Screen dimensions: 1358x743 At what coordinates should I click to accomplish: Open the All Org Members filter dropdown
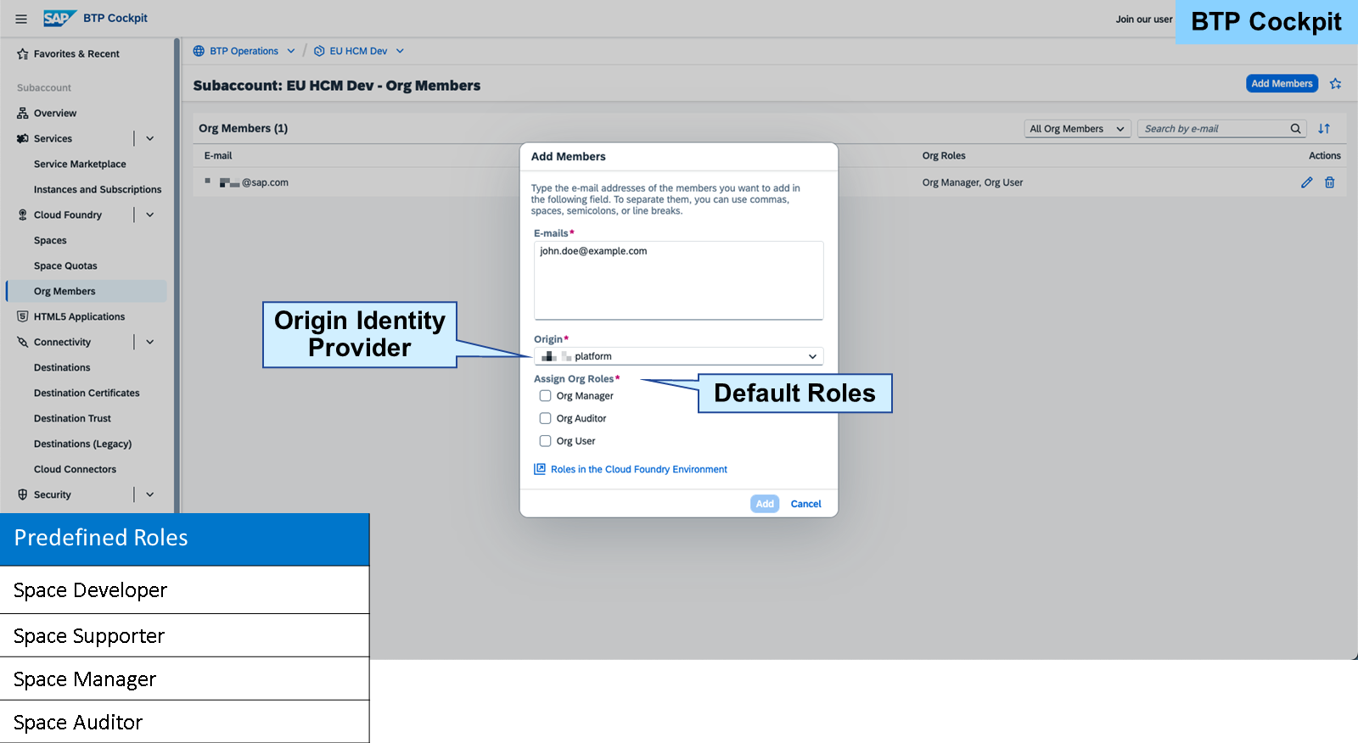pyautogui.click(x=1078, y=129)
